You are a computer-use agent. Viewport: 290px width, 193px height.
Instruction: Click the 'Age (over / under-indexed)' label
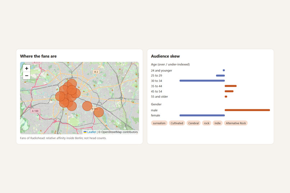[x=170, y=64]
